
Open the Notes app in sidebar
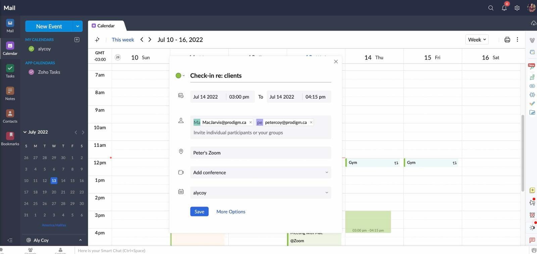coord(10,94)
